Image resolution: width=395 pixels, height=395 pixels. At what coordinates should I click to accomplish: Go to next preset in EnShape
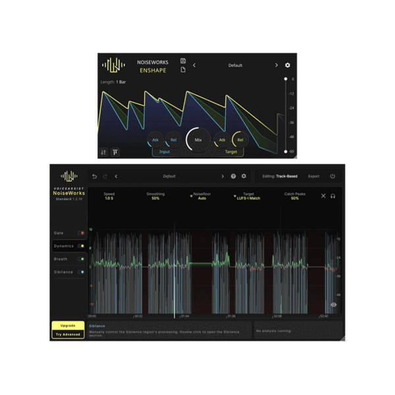(x=276, y=65)
